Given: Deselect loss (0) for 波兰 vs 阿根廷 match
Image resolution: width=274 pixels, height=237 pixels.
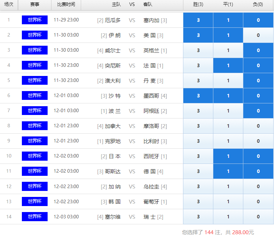Looking at the screenshot, I should click(258, 111).
